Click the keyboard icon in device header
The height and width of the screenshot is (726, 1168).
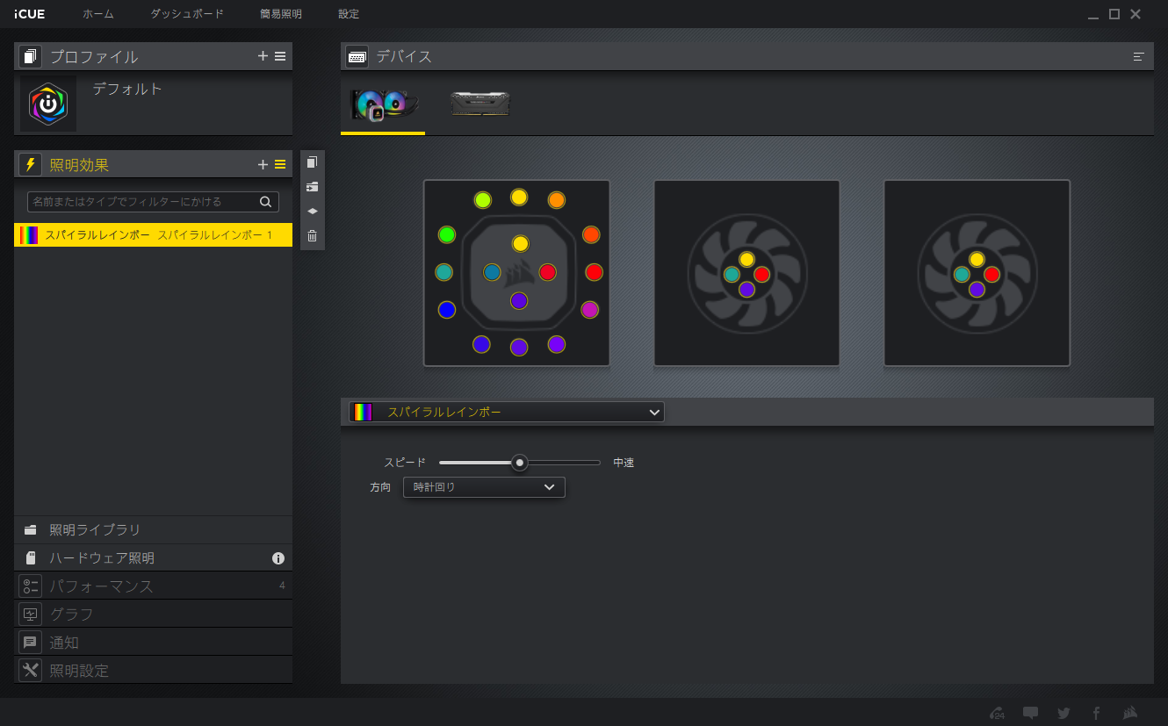tap(357, 56)
